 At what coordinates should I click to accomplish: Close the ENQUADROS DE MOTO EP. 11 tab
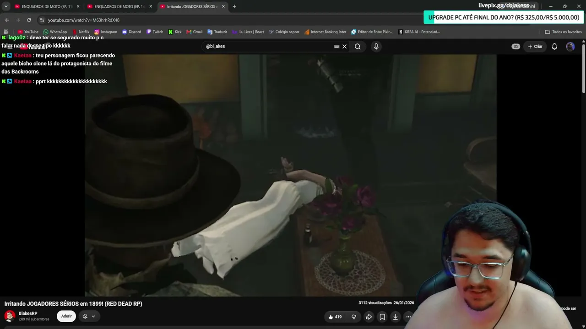tap(78, 6)
